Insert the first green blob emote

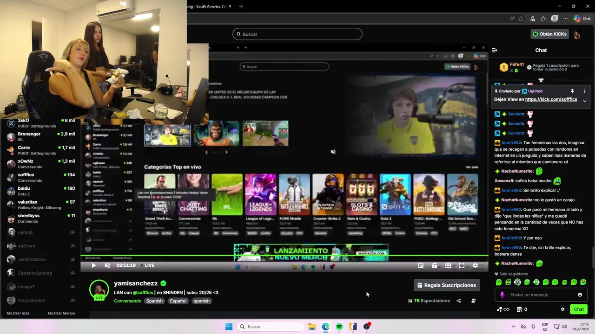tap(499, 282)
